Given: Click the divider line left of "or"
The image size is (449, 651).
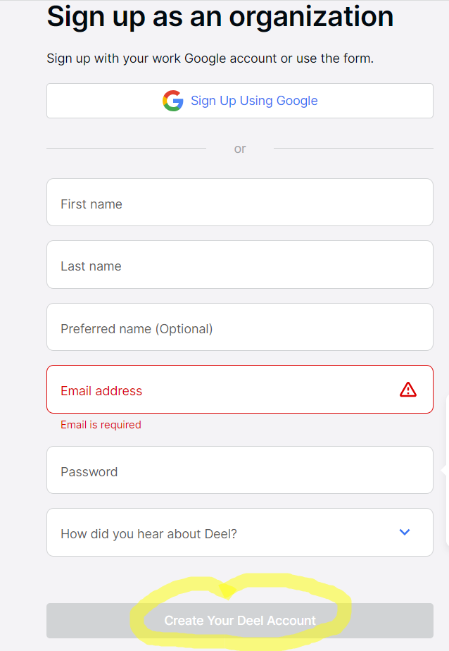Looking at the screenshot, I should (127, 149).
